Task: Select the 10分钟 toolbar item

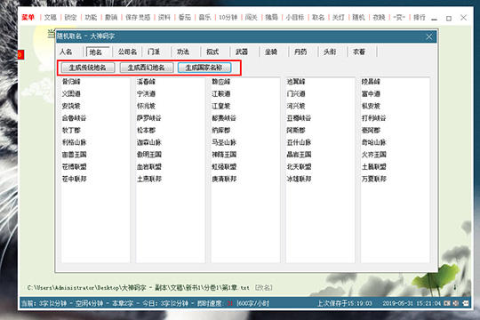Action: 228,18
